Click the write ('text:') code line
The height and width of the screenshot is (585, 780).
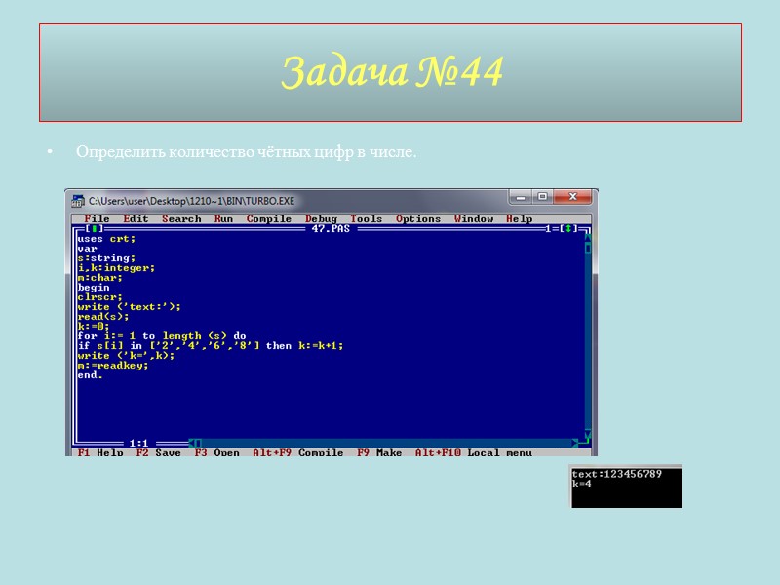coord(129,307)
